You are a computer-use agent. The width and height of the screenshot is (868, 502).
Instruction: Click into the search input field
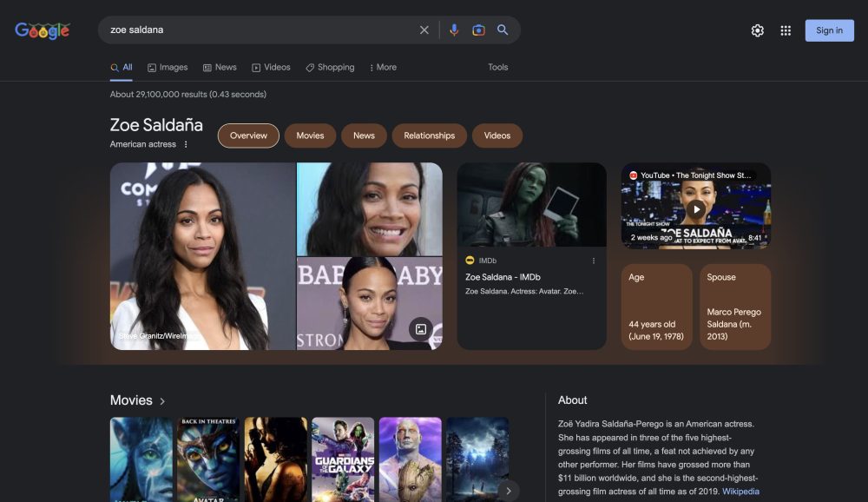260,30
